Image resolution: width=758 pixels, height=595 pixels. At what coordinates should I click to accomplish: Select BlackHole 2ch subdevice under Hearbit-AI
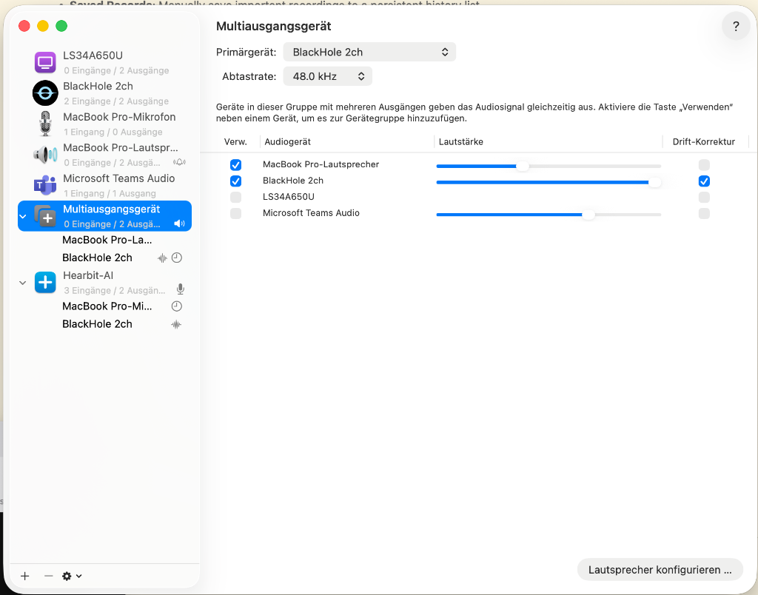click(x=97, y=324)
